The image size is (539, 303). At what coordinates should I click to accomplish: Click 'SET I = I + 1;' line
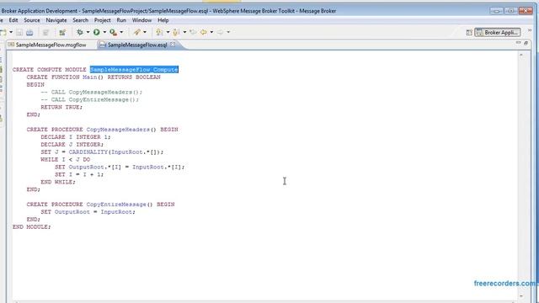click(79, 174)
